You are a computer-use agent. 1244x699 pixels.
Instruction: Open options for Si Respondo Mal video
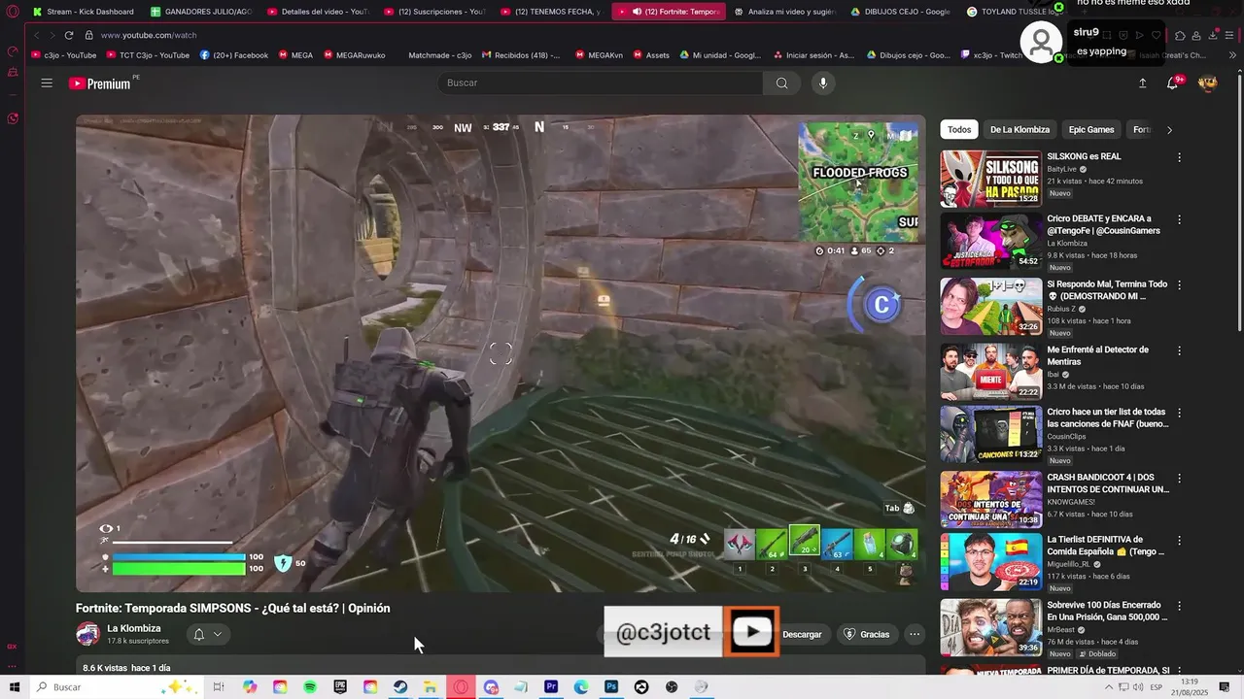pyautogui.click(x=1180, y=285)
